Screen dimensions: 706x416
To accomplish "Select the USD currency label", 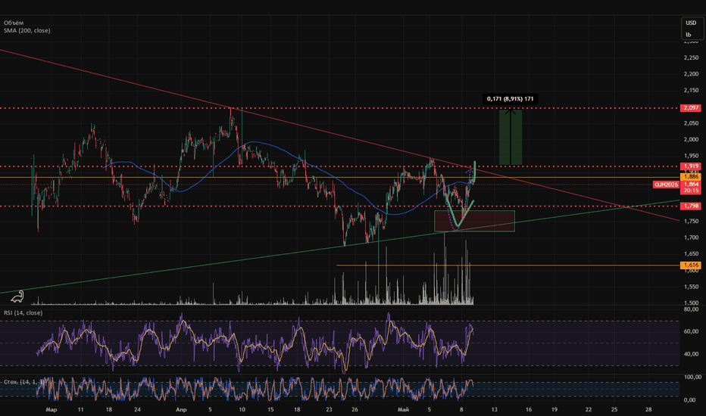I will (691, 23).
